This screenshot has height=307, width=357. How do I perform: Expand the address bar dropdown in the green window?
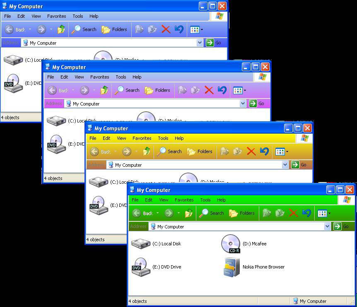click(328, 226)
